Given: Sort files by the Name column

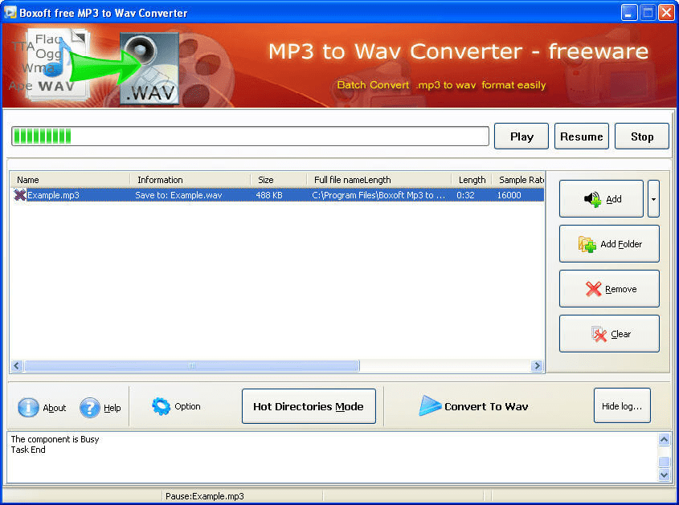Looking at the screenshot, I should pyautogui.click(x=68, y=179).
